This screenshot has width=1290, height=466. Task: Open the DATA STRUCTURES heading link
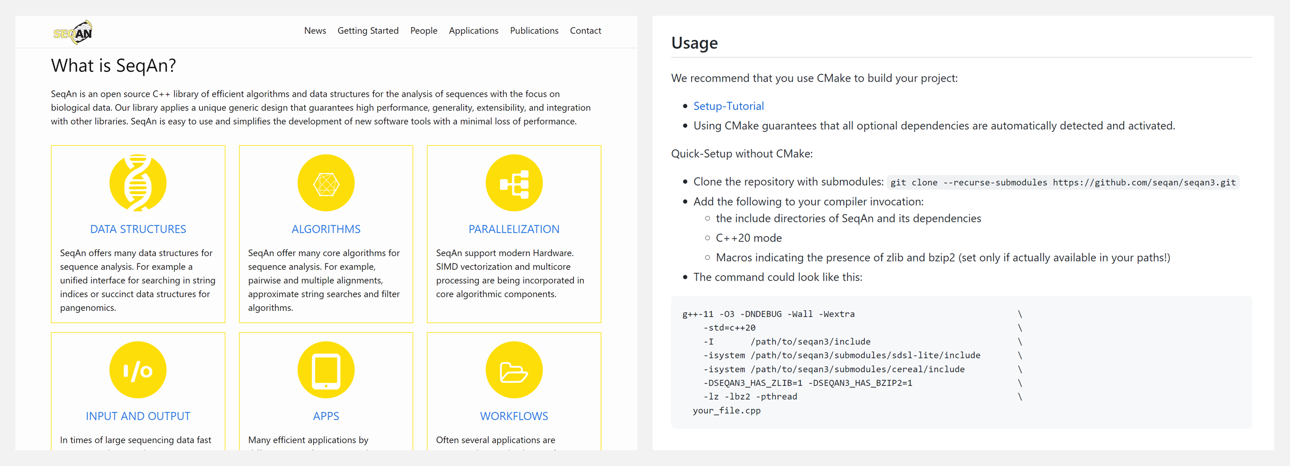click(x=138, y=229)
